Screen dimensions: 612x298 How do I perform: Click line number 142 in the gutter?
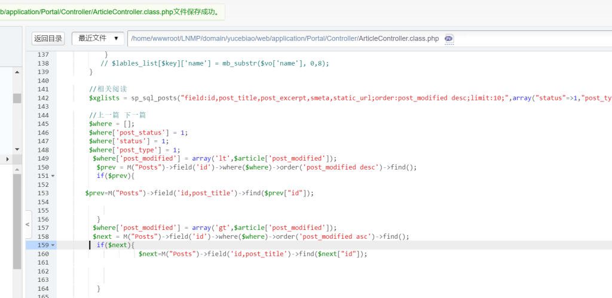click(x=42, y=98)
